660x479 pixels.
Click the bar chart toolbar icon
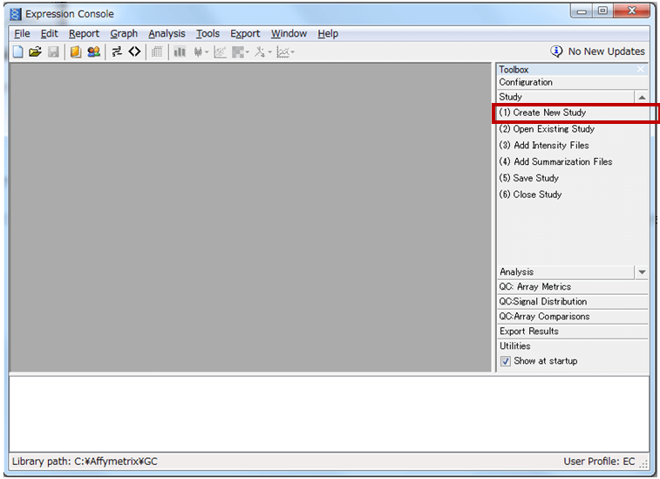pos(180,52)
